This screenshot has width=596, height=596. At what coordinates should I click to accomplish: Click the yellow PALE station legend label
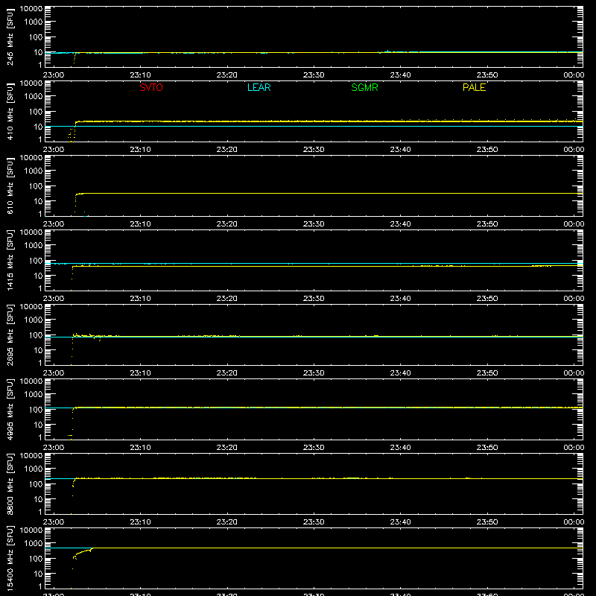tap(474, 87)
